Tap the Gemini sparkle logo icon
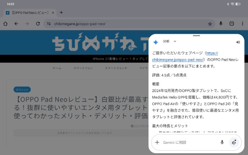Screen dimensions: 248x155 pyautogui.click(x=156, y=42)
